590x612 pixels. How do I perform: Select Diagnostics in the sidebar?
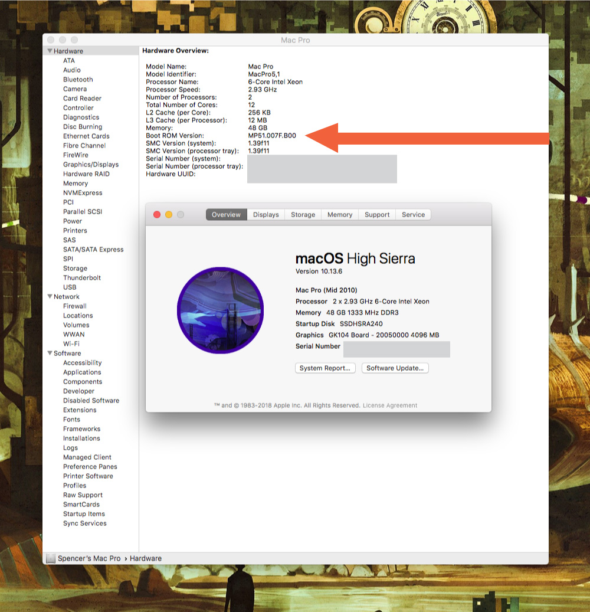pos(81,117)
